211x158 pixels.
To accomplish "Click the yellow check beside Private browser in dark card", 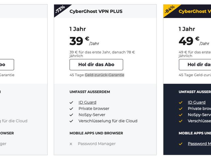I will pyautogui.click(x=181, y=109).
